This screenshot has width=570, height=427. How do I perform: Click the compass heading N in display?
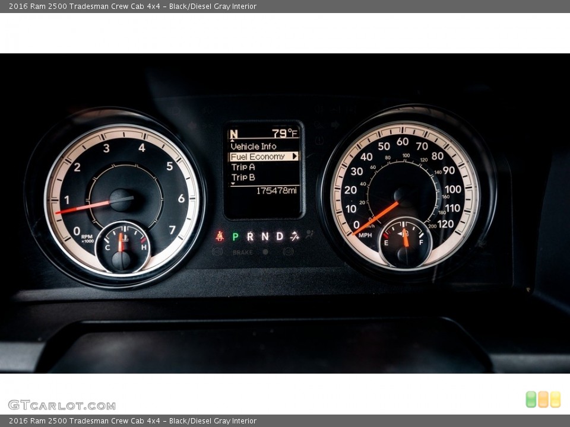click(x=233, y=134)
